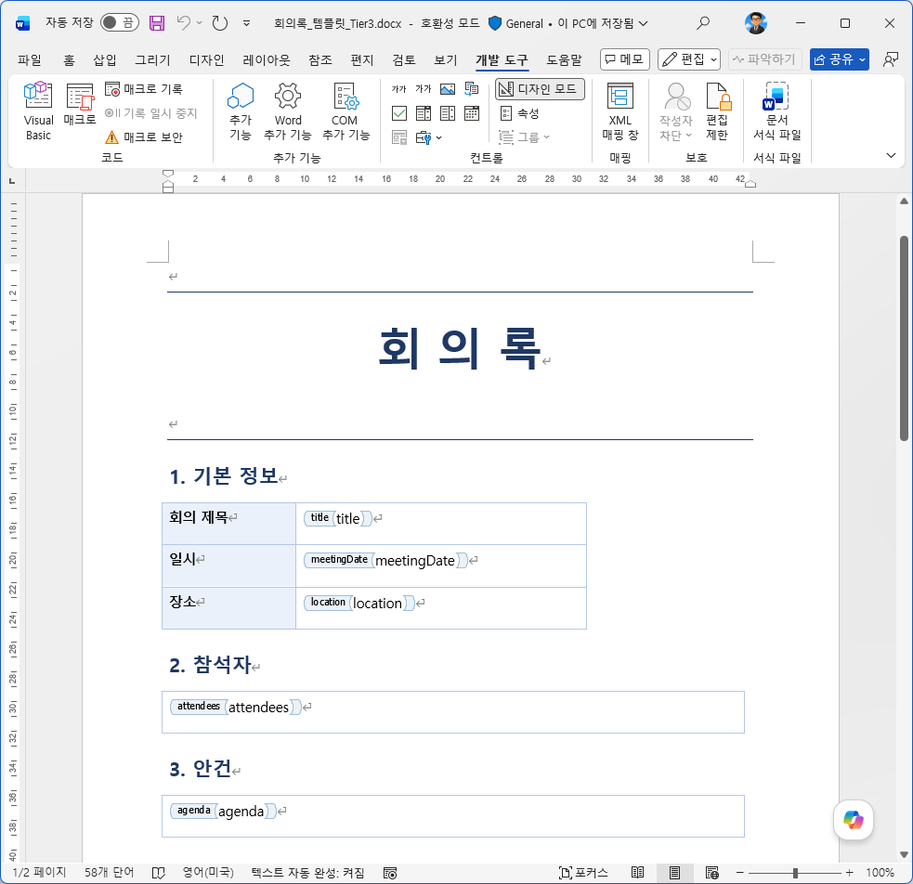
Task: Open the 매크로 dialog
Action: [x=79, y=105]
